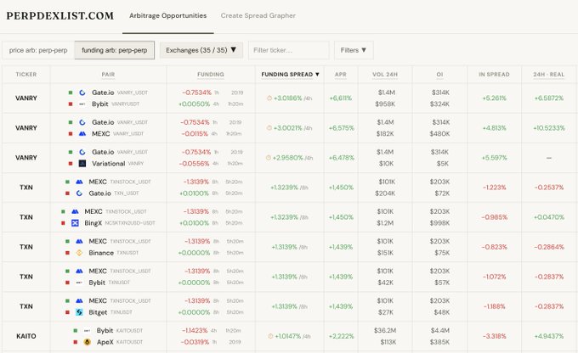Open TXN ticker in MEXC/BingX row
Screen dimensions: 578x353
point(26,217)
